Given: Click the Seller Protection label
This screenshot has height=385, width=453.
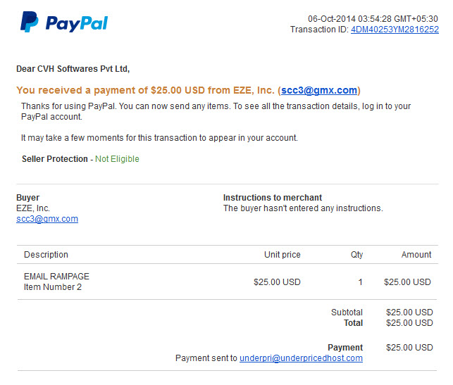Looking at the screenshot, I should (55, 159).
